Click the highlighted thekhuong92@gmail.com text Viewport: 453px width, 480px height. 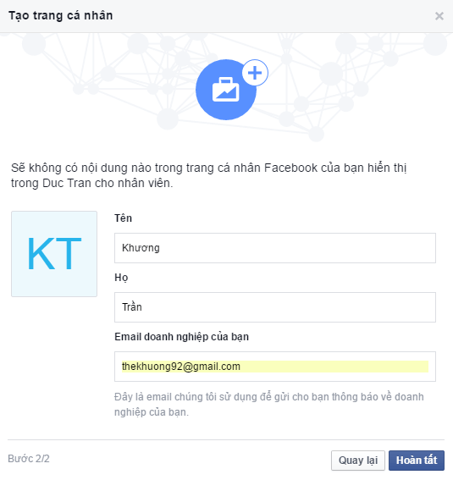(x=181, y=367)
